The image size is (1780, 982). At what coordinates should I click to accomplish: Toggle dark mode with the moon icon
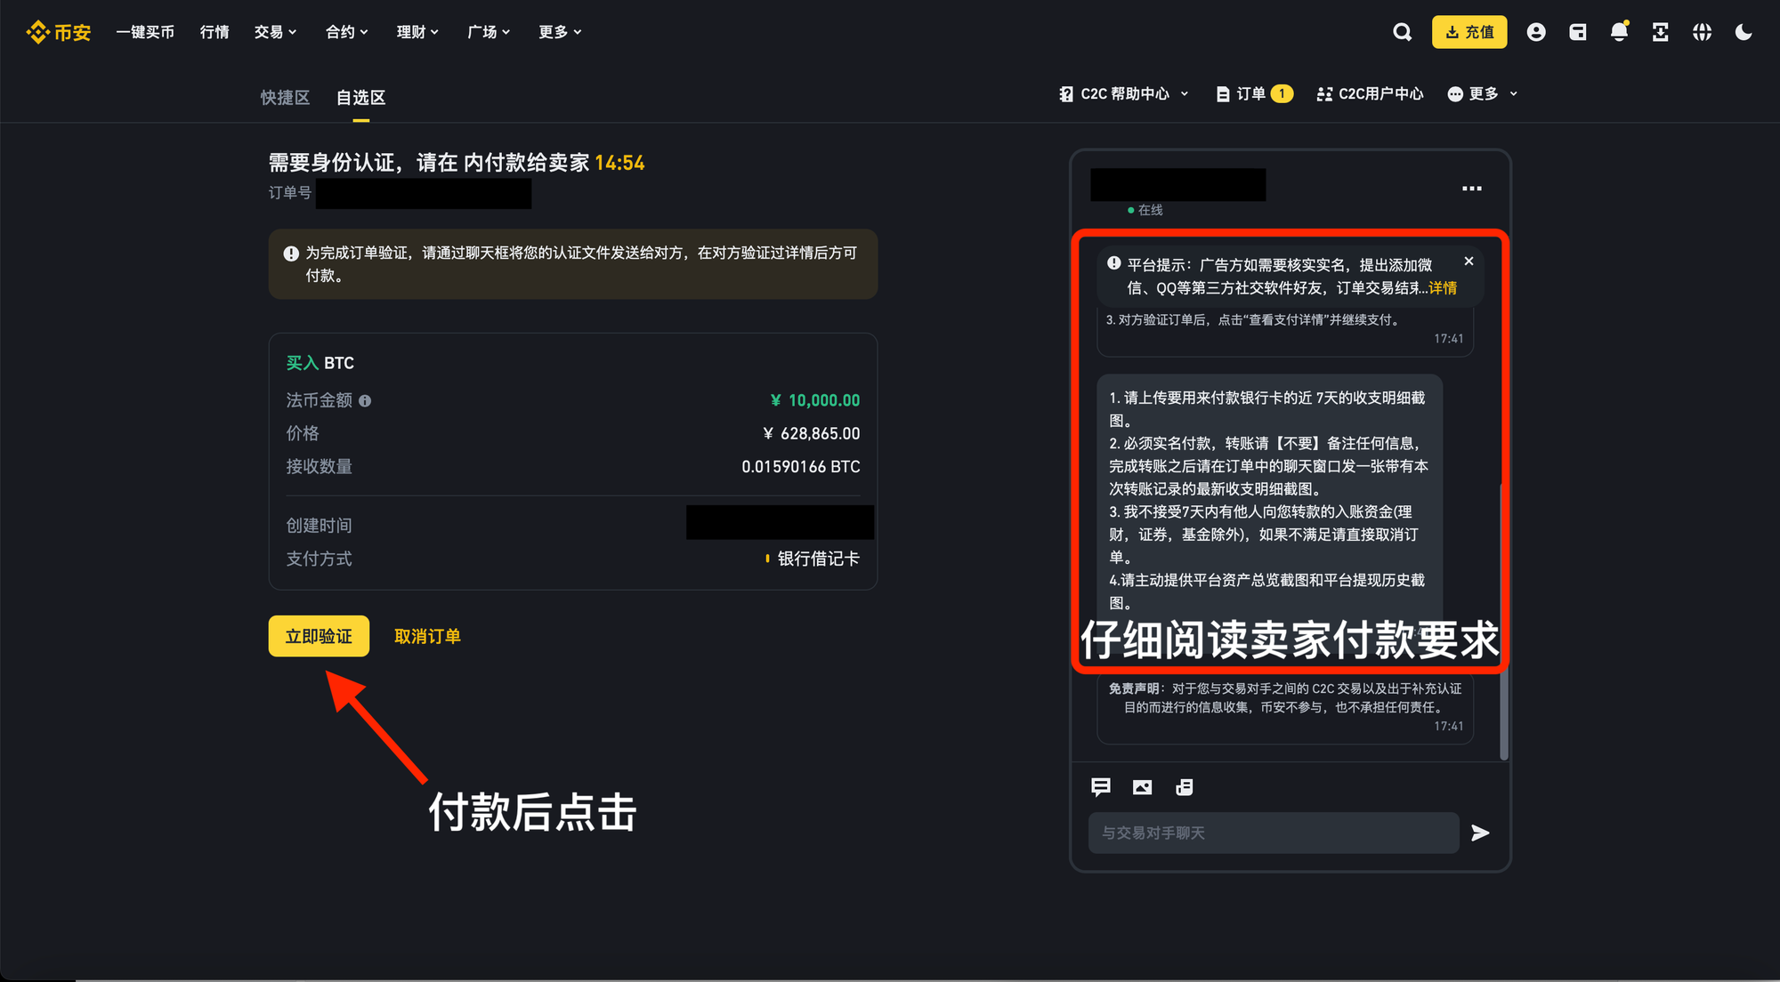pyautogui.click(x=1743, y=32)
